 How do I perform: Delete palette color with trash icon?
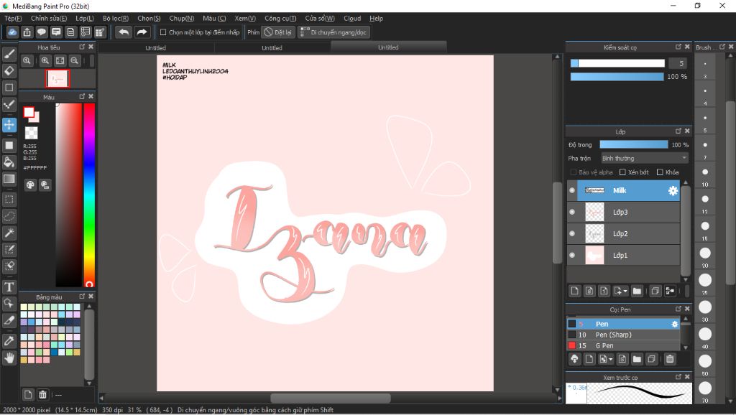coord(42,394)
